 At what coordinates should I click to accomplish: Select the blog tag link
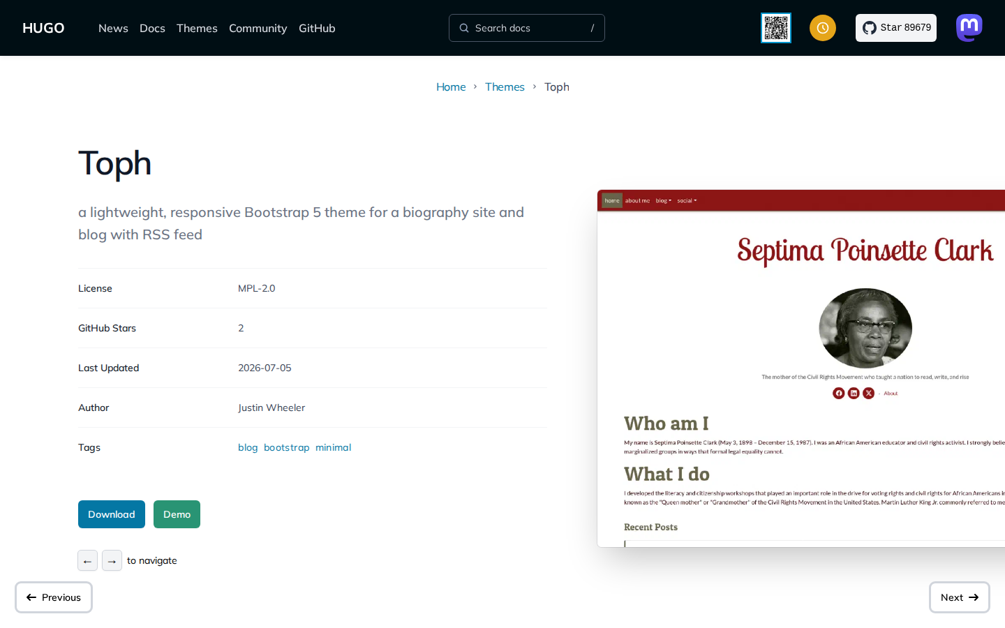point(248,447)
